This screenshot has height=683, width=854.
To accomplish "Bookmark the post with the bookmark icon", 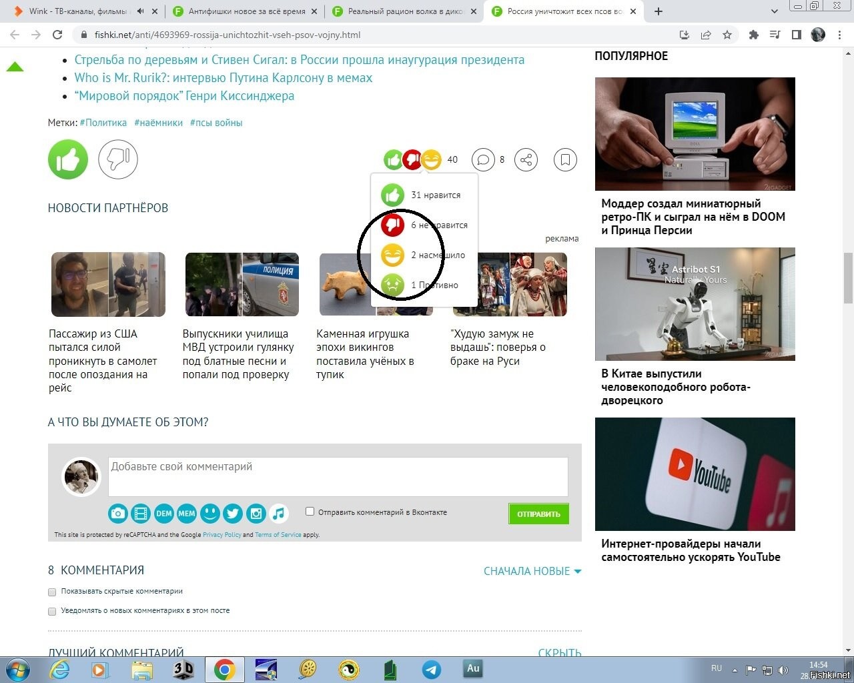I will coord(565,159).
